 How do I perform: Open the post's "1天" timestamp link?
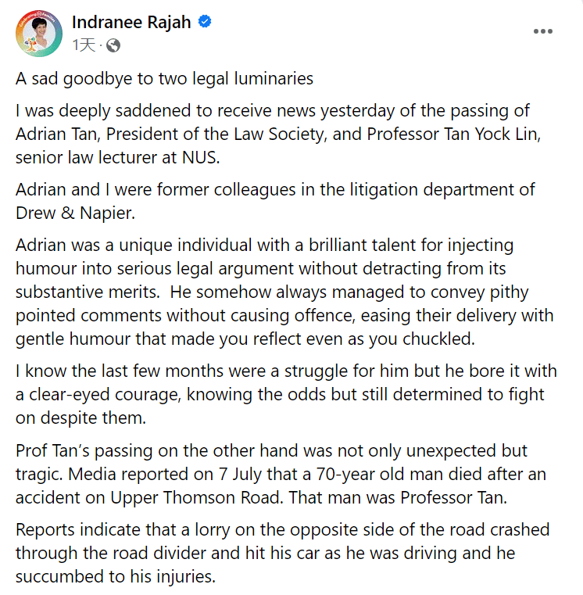point(84,45)
